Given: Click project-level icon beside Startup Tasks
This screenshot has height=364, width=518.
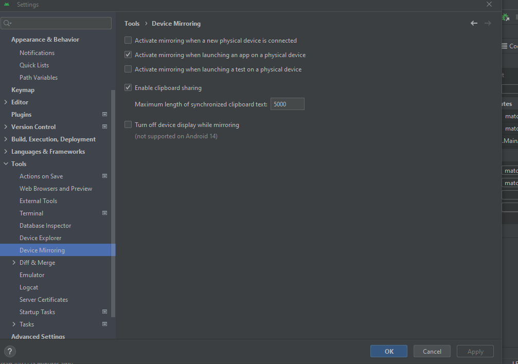Looking at the screenshot, I should [x=105, y=312].
